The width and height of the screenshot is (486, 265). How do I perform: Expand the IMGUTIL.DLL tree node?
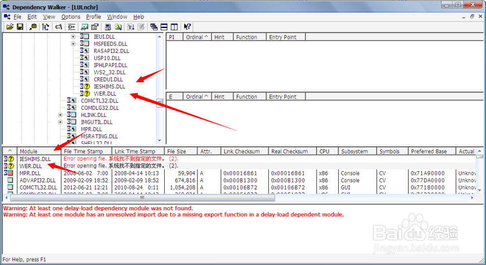click(x=60, y=122)
